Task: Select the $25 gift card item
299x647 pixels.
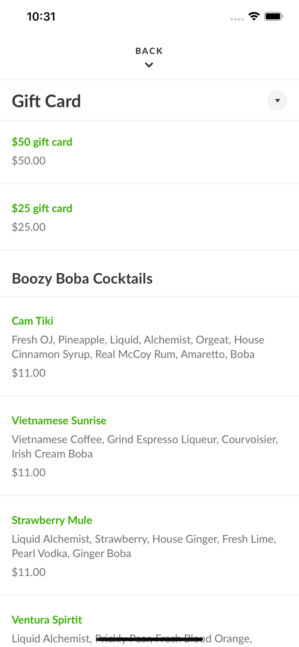Action: point(42,208)
